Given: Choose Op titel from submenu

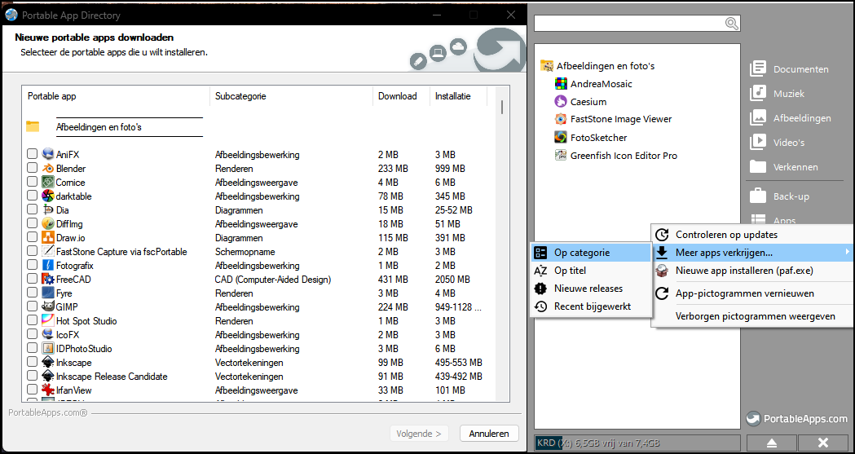Looking at the screenshot, I should [x=591, y=271].
